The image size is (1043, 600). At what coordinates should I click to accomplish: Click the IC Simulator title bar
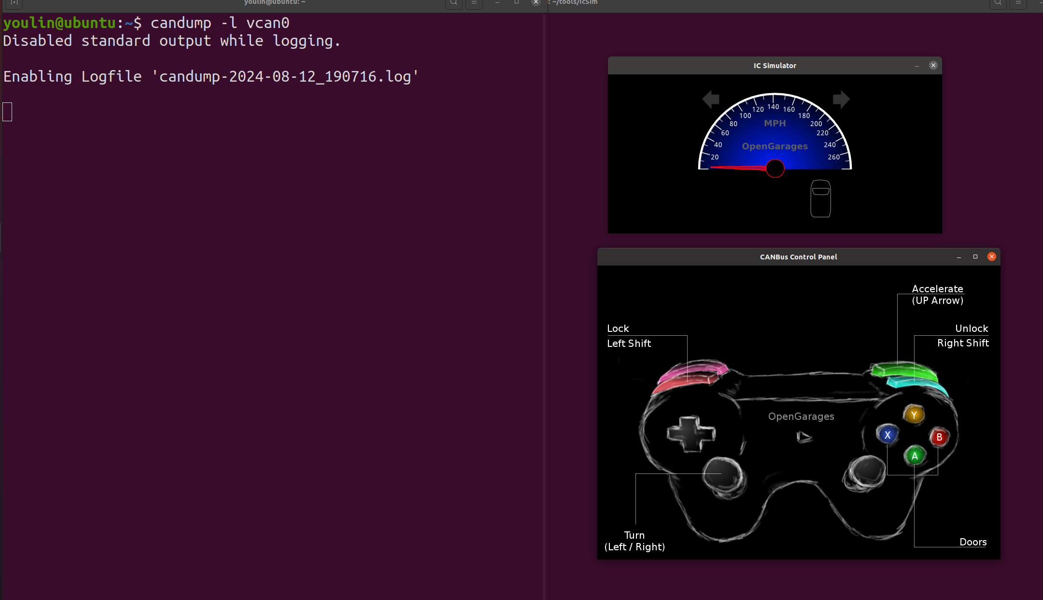[775, 66]
